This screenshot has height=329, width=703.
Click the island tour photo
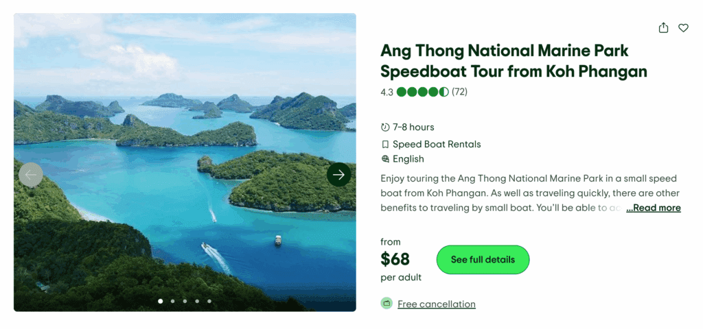coord(185,137)
